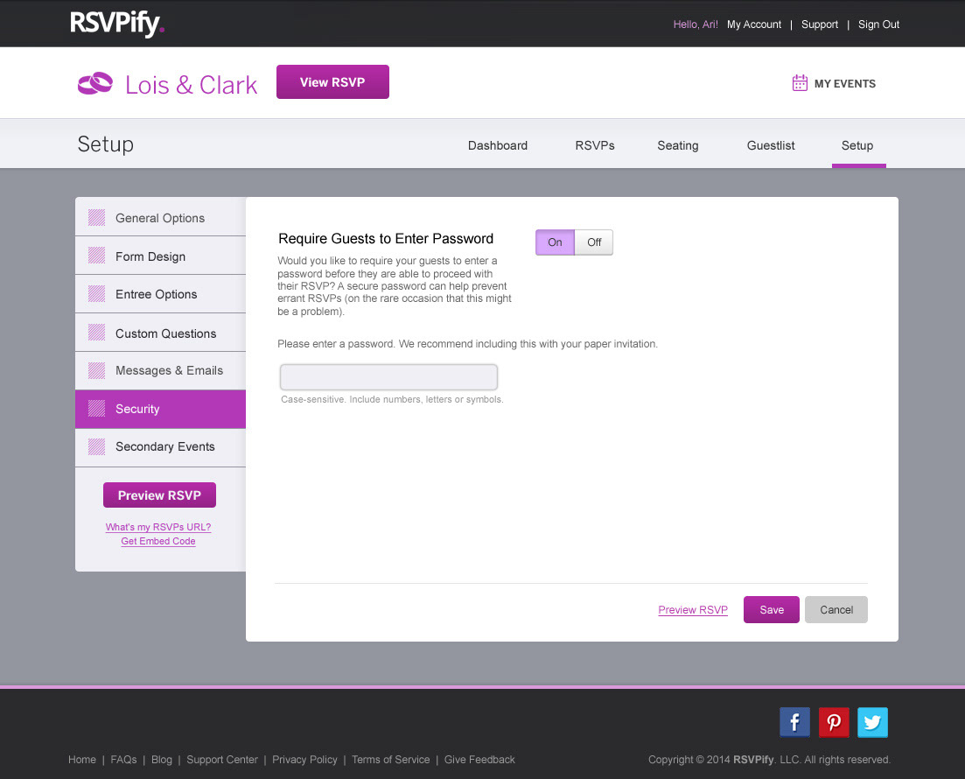Open Custom Questions settings
Viewport: 965px width, 779px height.
coord(161,333)
